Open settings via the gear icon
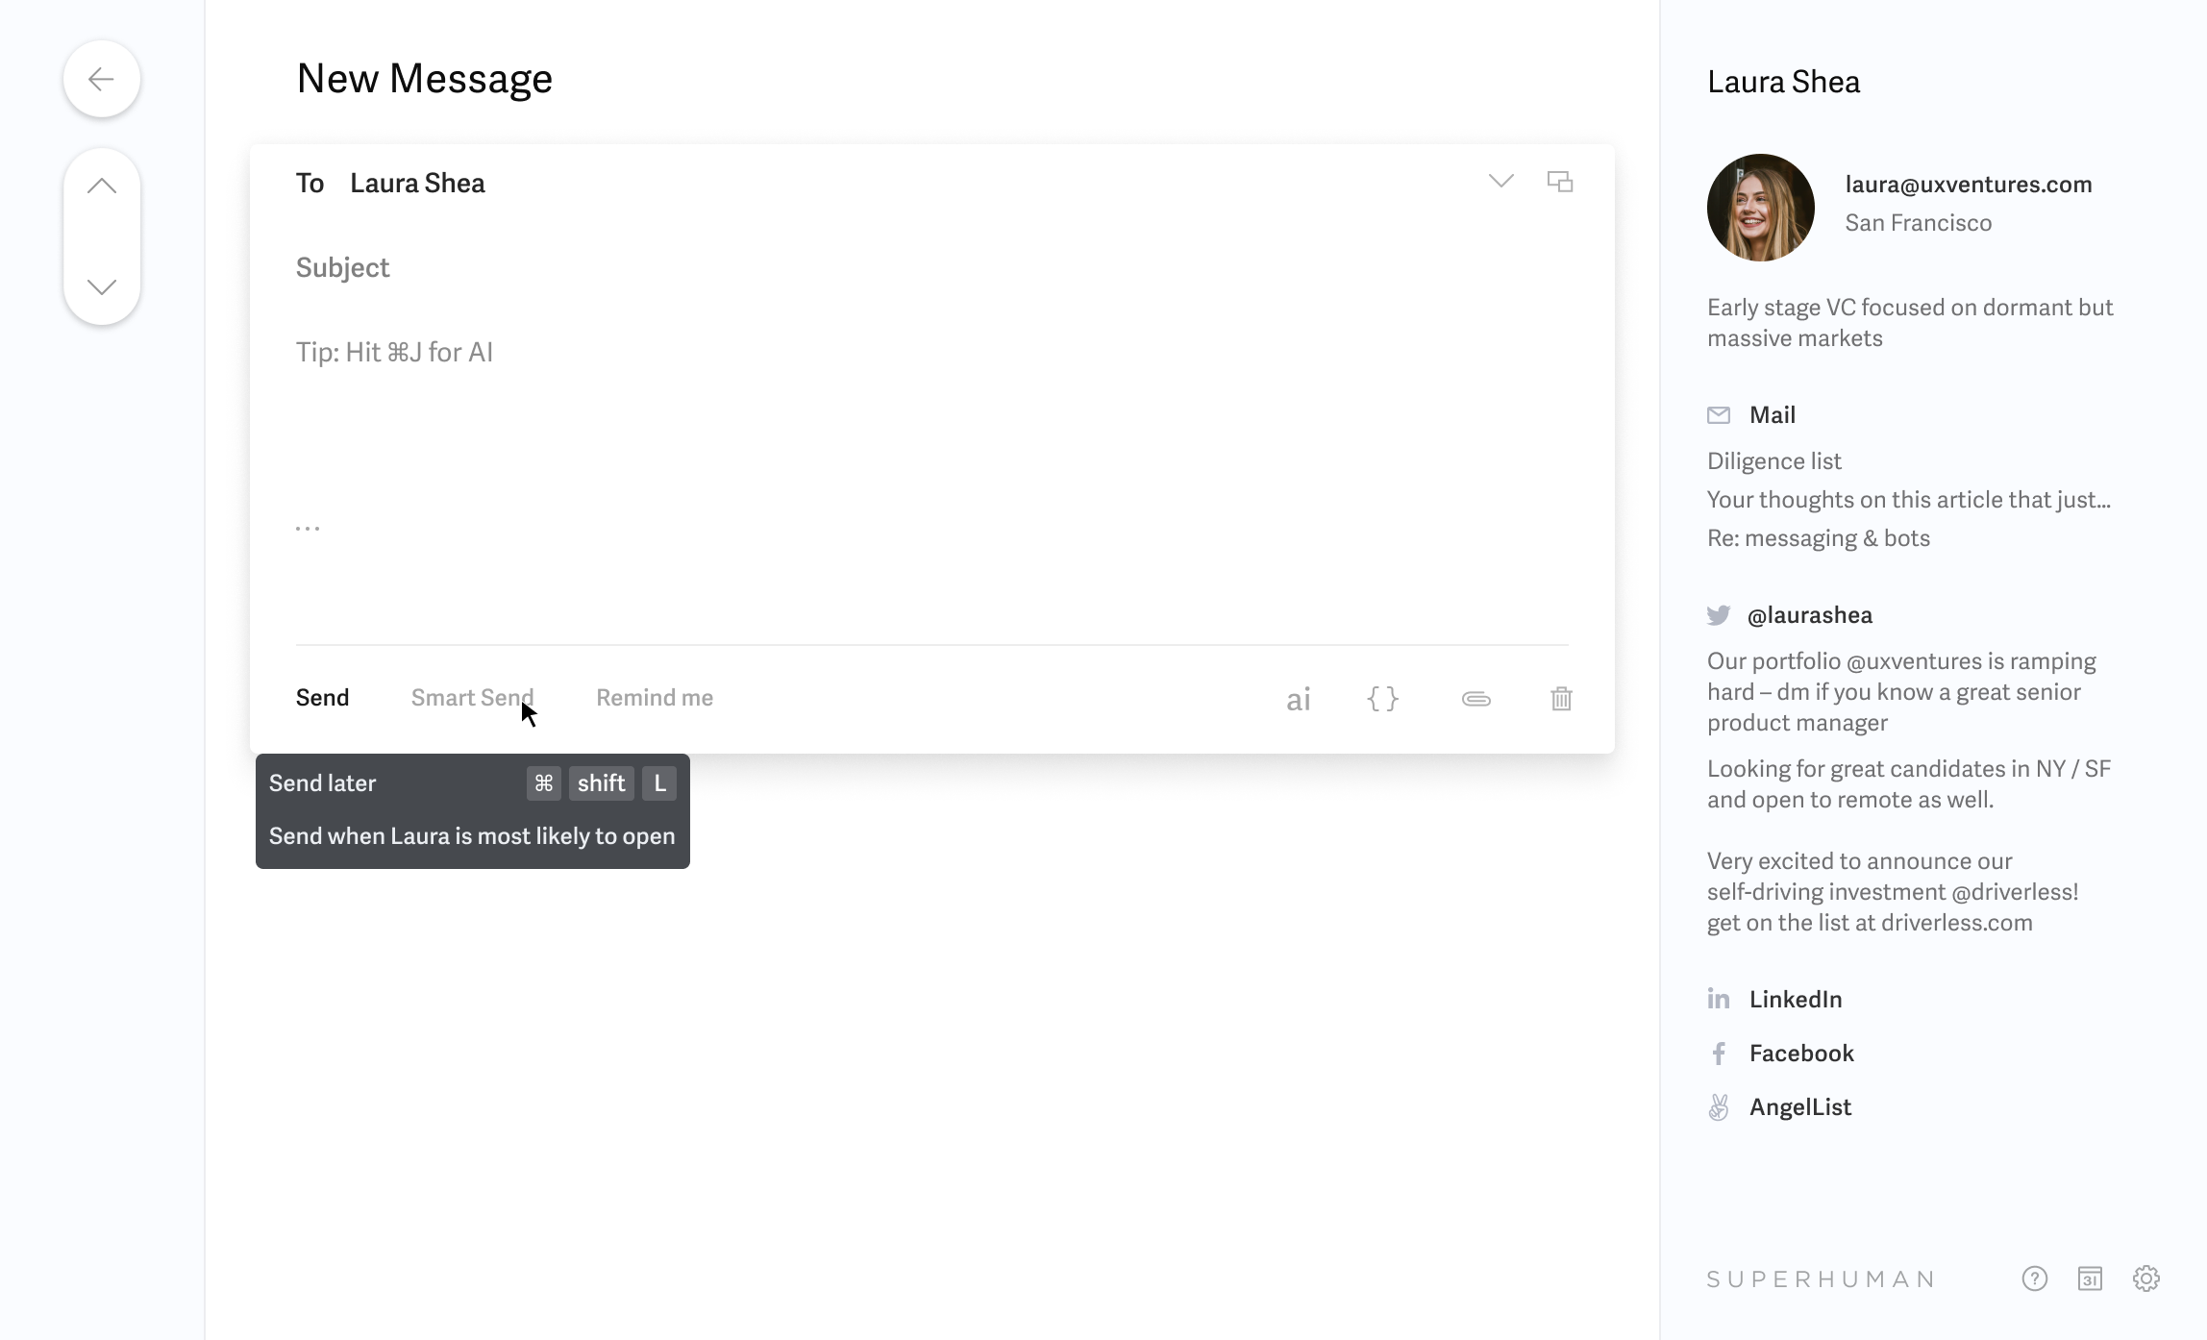Screen dimensions: 2207x1340 click(x=2145, y=1278)
